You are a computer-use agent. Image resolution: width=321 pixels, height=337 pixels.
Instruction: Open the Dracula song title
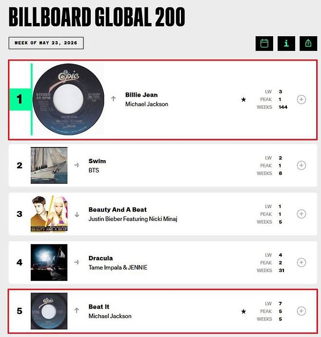(x=100, y=258)
